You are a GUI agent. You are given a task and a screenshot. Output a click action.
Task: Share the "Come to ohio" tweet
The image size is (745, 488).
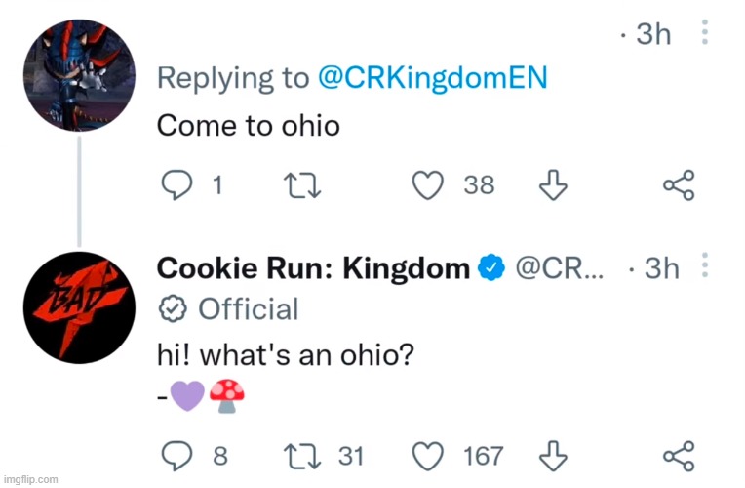pyautogui.click(x=679, y=185)
